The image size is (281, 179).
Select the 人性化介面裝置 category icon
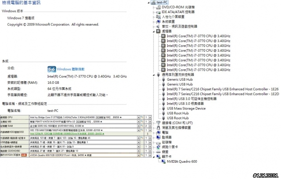click(x=158, y=17)
